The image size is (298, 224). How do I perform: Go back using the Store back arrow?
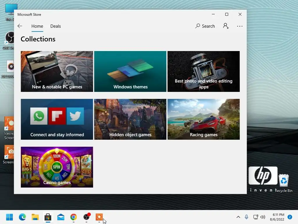tap(20, 26)
